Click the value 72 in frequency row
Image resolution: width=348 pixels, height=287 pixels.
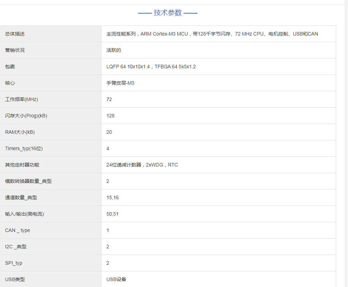point(109,100)
